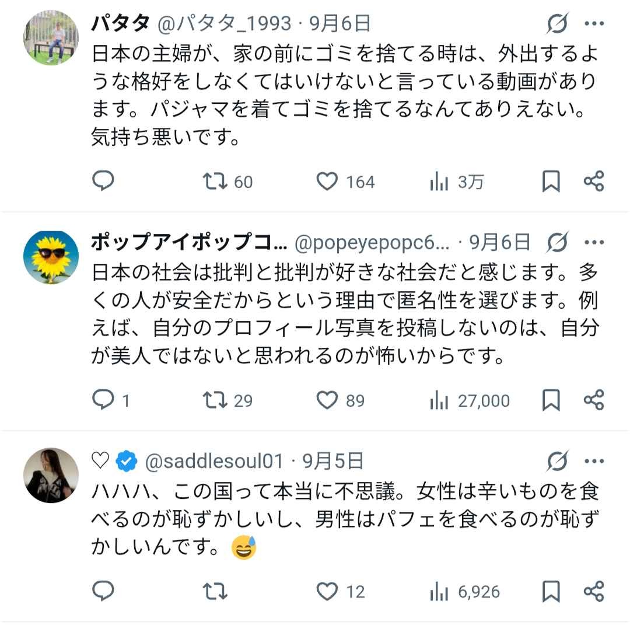Reply to ポップアイポップコ's post with 1 reply
Viewport: 630px width, 625px height.
point(103,400)
